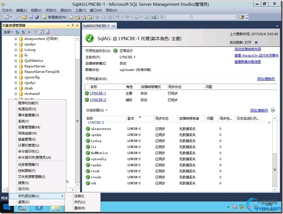Open the 分组依据(G) dropdown
283x214 pixels.
(97, 110)
